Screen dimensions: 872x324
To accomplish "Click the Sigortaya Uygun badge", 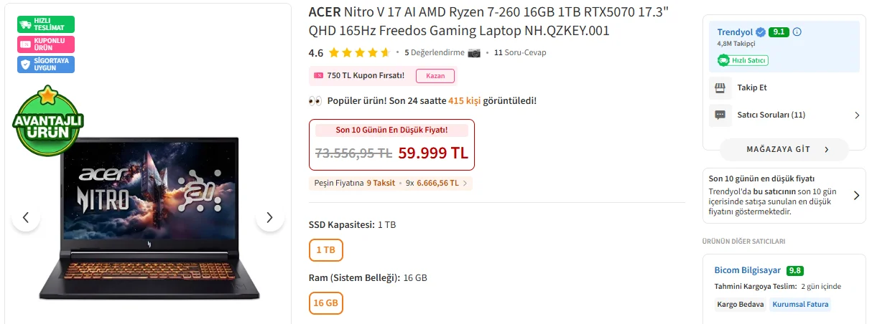I will coord(46,65).
